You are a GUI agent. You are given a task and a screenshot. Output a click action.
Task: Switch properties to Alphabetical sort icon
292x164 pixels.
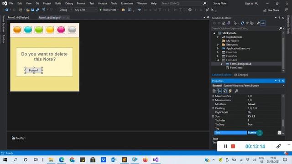click(219, 91)
